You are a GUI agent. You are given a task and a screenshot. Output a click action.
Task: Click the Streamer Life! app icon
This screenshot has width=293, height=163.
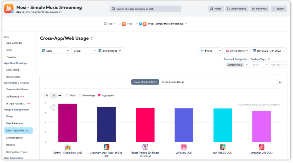tap(261, 147)
